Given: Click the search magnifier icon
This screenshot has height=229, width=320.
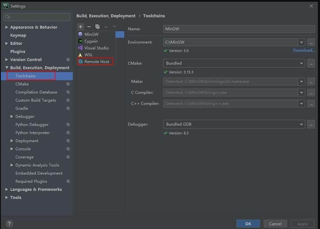Looking at the screenshot, I should (8, 17).
